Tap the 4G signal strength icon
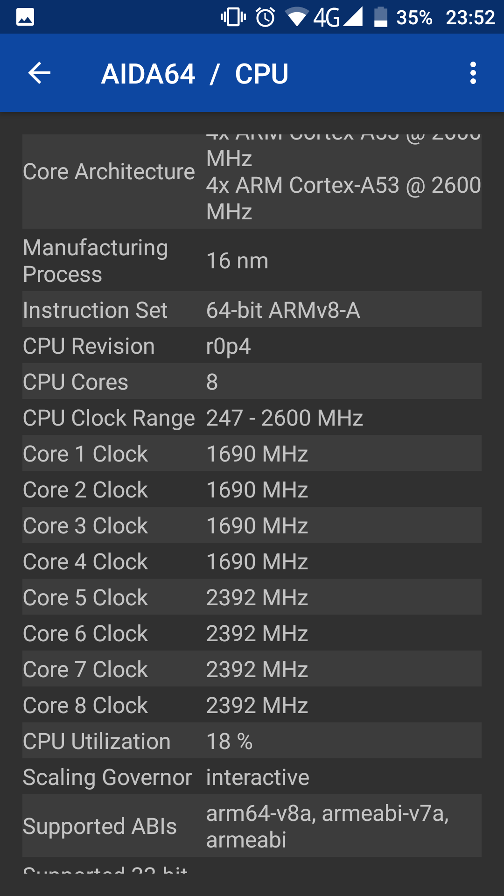The image size is (504, 896). click(x=338, y=17)
